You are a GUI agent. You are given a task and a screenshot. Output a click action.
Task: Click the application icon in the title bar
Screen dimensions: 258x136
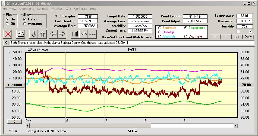pos(4,4)
